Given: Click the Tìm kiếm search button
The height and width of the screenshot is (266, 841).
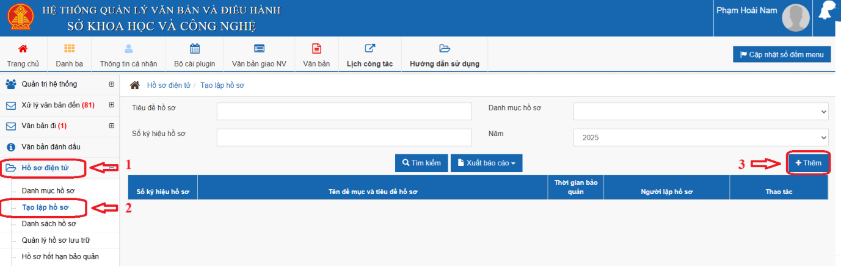Looking at the screenshot, I should [421, 163].
